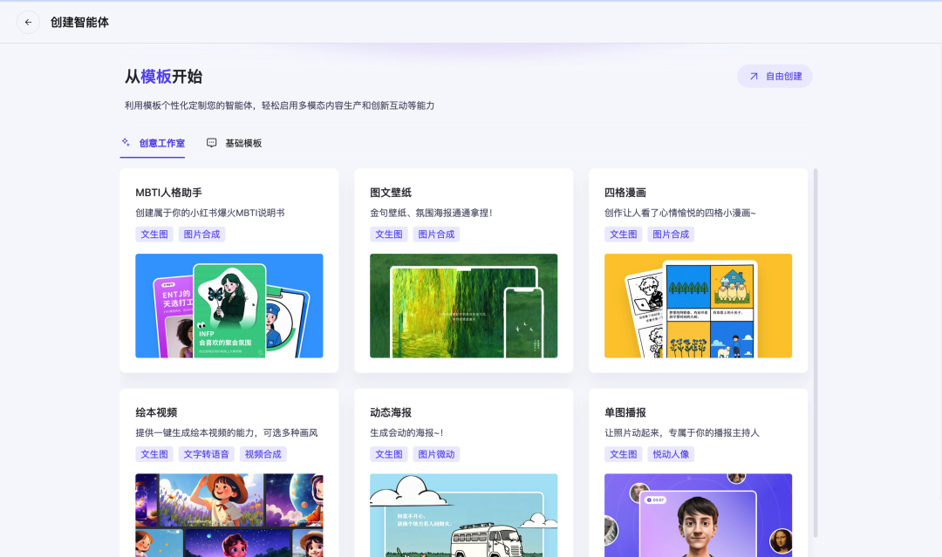Click the 图文壁纸 preview image

(x=464, y=305)
